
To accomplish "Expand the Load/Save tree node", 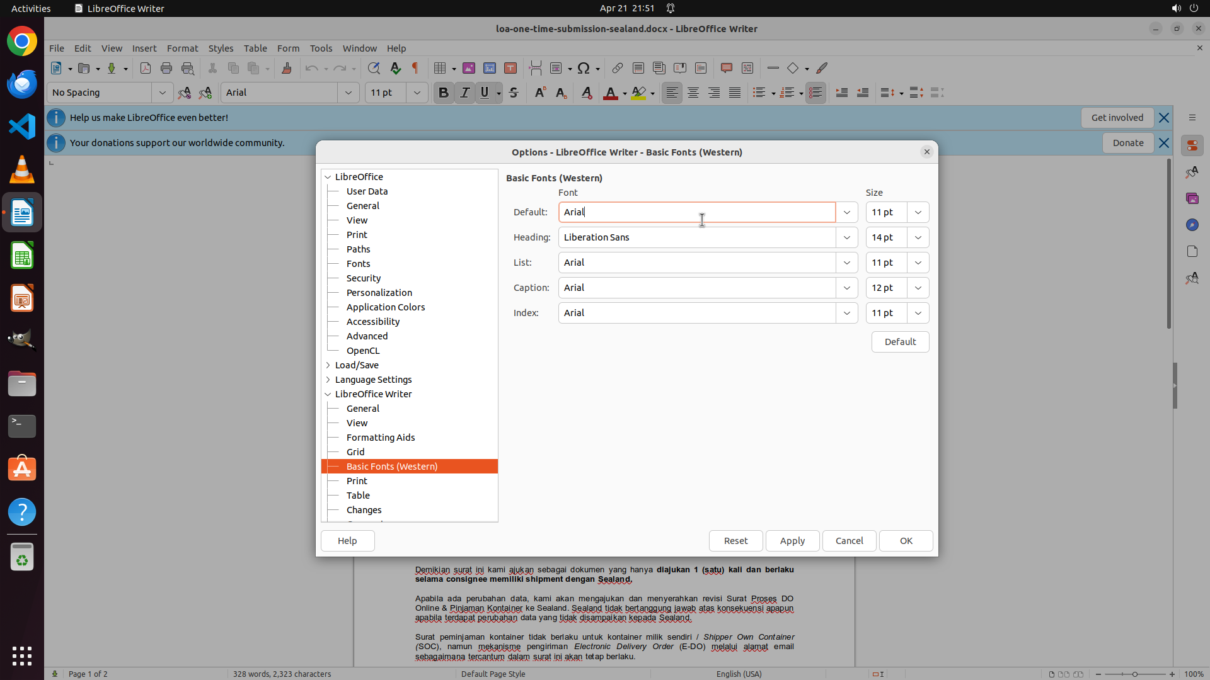I will [328, 365].
